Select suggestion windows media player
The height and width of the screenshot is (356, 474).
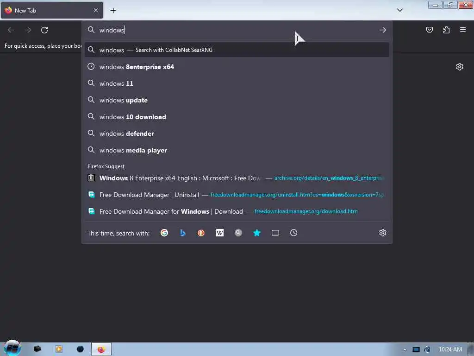pyautogui.click(x=237, y=150)
